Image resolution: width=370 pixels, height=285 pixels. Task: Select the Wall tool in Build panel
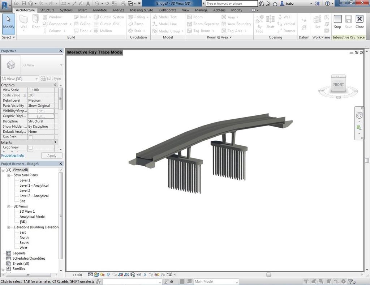pos(23,23)
